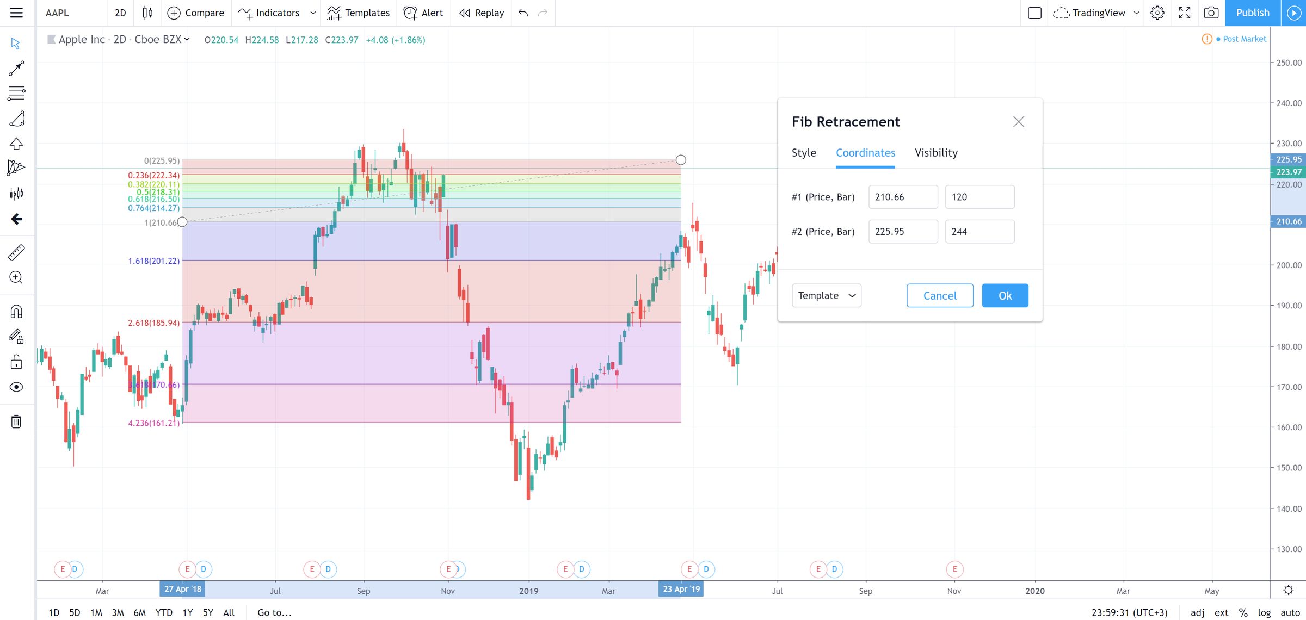Open the Indicators dropdown arrow
The width and height of the screenshot is (1306, 620).
(x=312, y=13)
